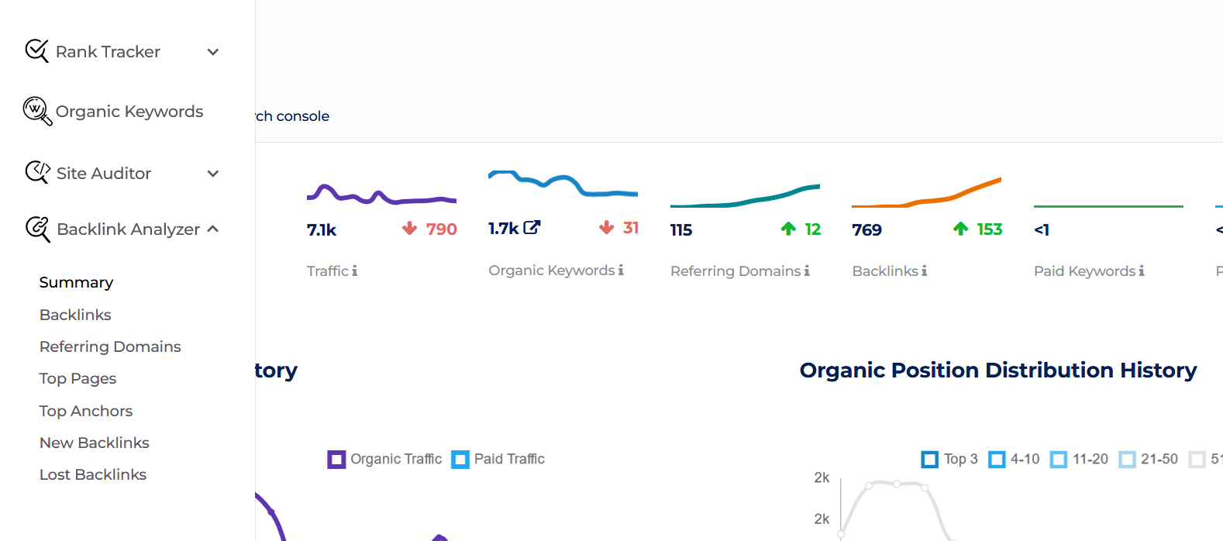This screenshot has width=1223, height=541.
Task: Toggle Top 3 legend series
Action: pos(930,460)
